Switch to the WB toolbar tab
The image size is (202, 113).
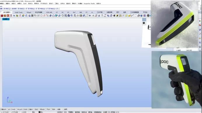(x=81, y=12)
